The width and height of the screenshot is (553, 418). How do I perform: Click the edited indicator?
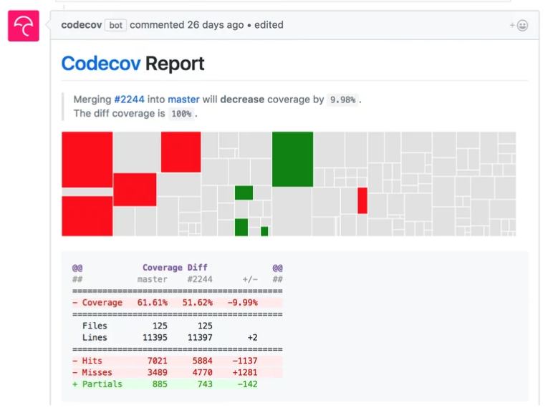pos(269,25)
